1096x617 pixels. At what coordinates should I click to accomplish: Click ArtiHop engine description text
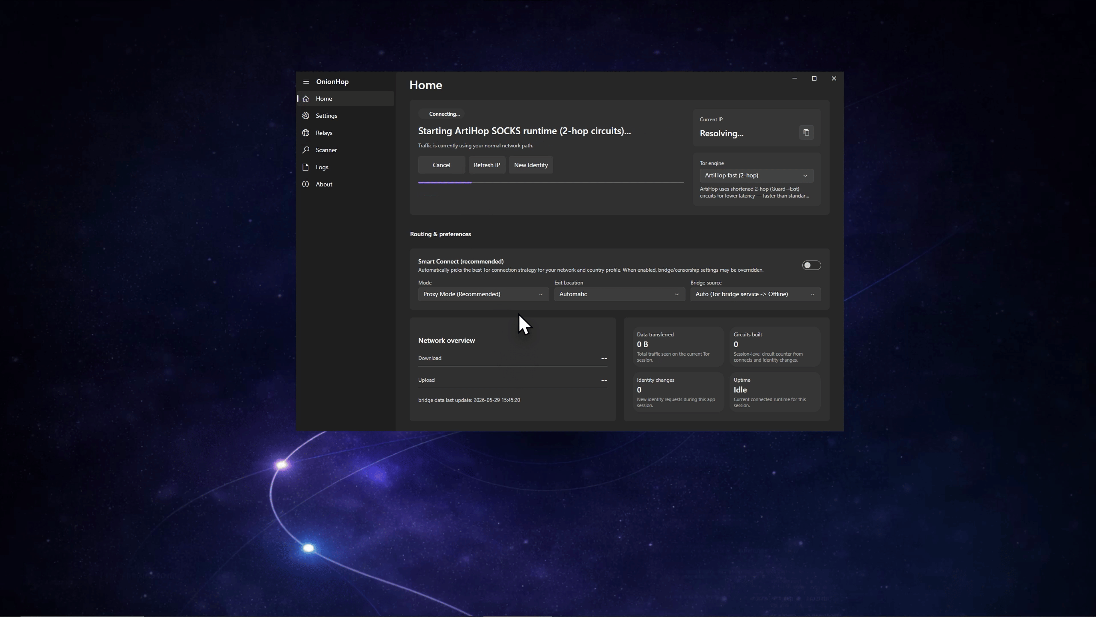(754, 193)
